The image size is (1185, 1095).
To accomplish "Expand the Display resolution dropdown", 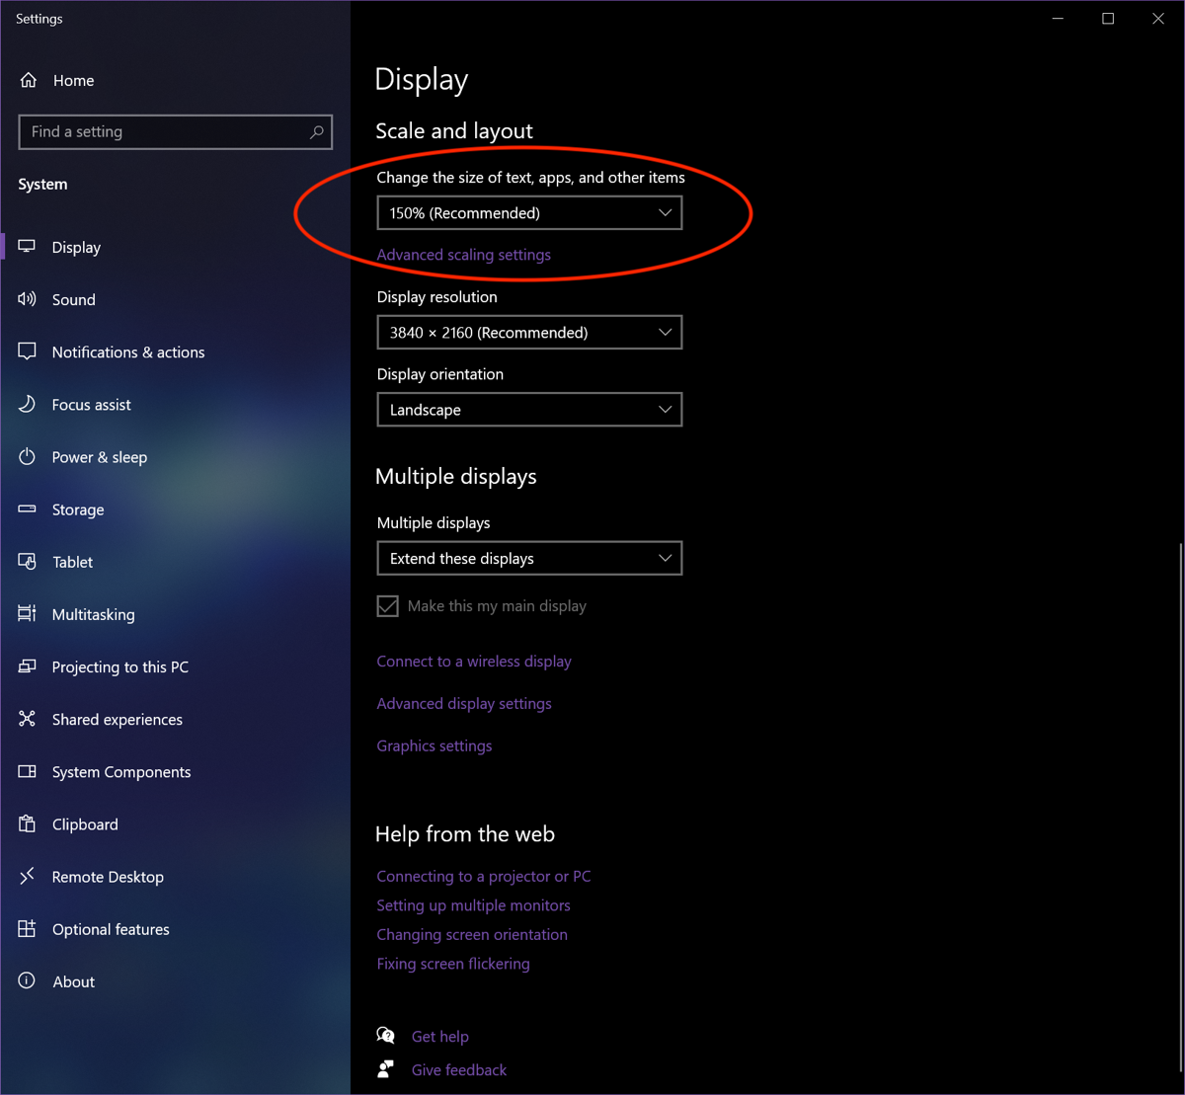I will (529, 333).
